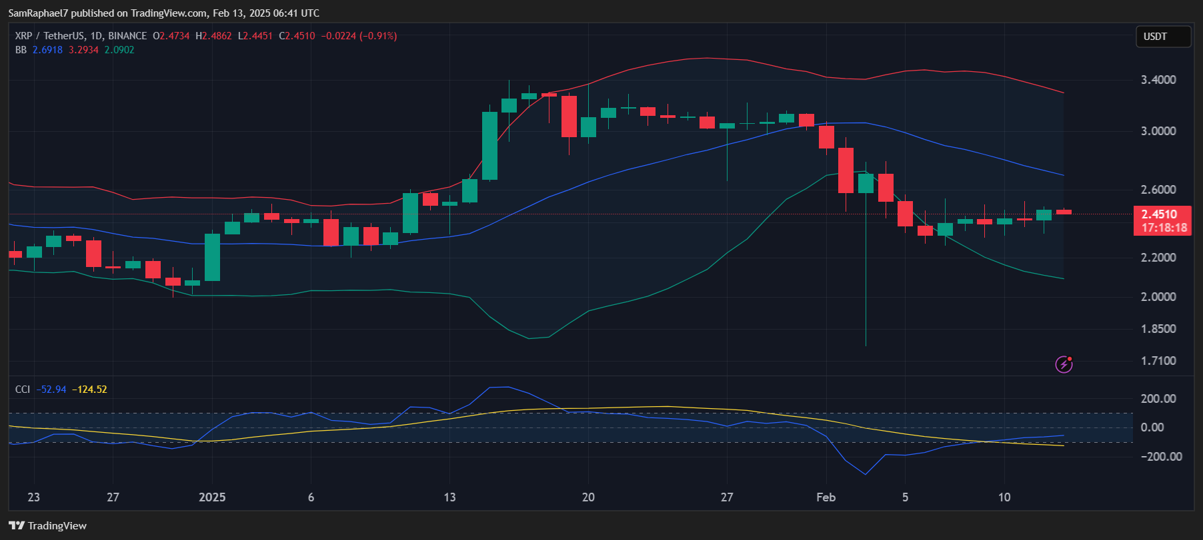The image size is (1203, 540).
Task: Select the BB indicator label
Action: click(x=21, y=50)
